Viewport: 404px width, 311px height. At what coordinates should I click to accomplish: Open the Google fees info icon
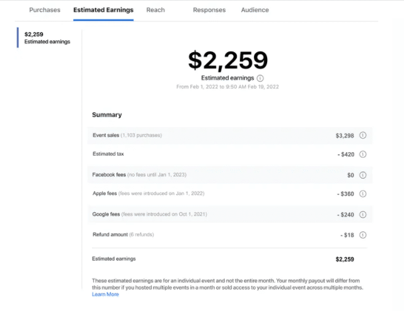click(x=362, y=215)
